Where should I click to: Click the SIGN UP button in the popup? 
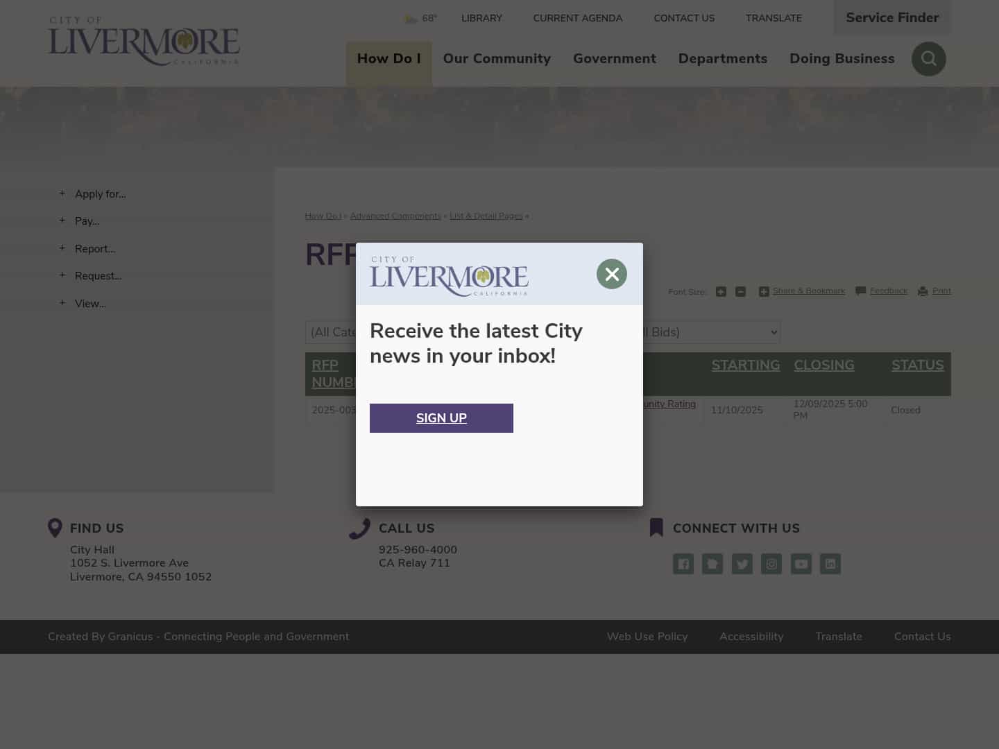click(441, 418)
